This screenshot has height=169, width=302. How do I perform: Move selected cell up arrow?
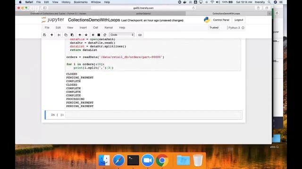(80, 35)
